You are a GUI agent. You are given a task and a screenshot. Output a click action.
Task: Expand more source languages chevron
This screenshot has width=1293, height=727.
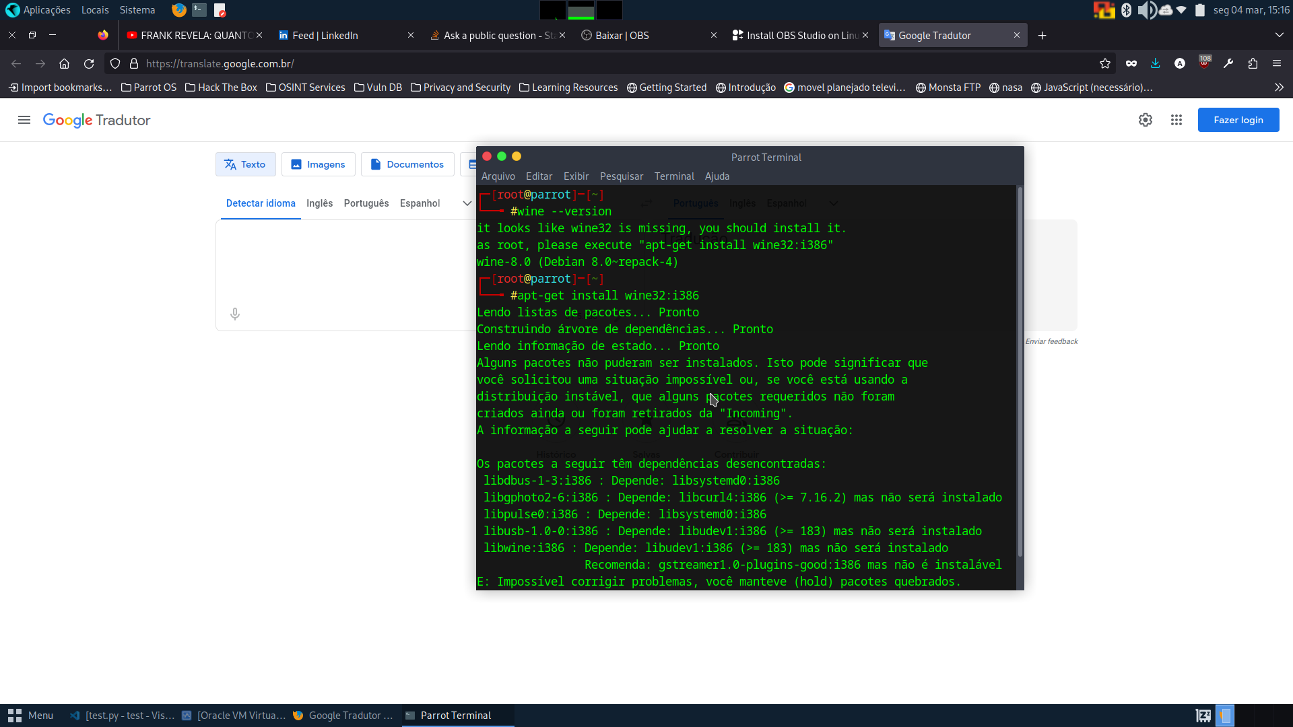[467, 203]
